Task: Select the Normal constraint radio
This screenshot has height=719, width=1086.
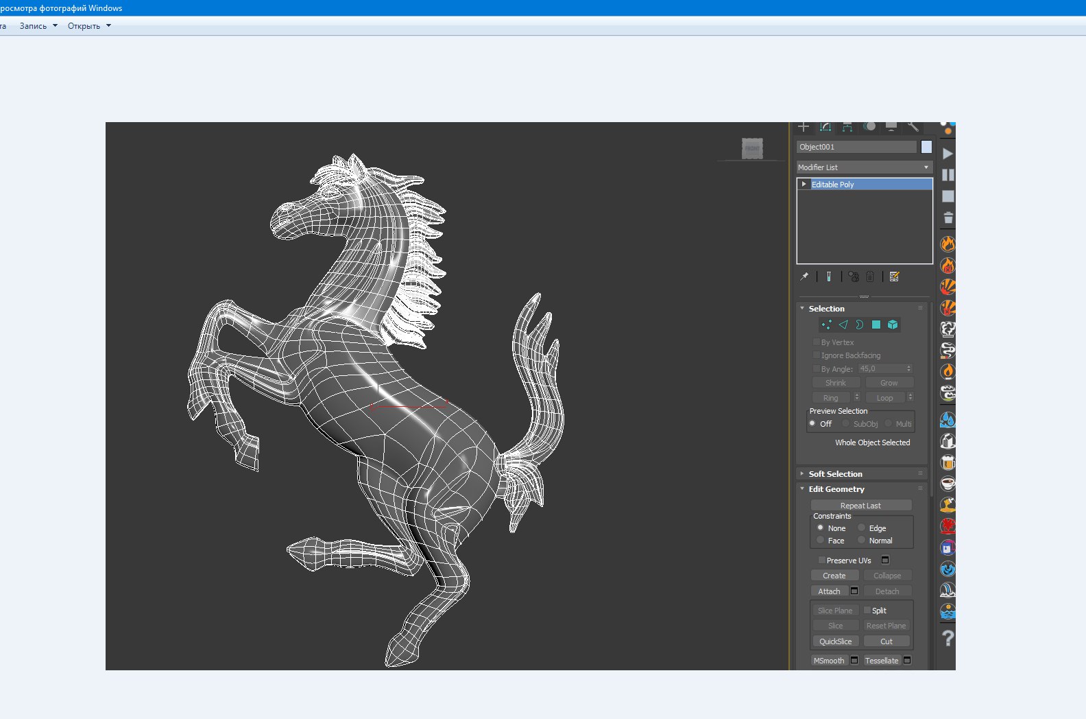Action: pos(862,540)
